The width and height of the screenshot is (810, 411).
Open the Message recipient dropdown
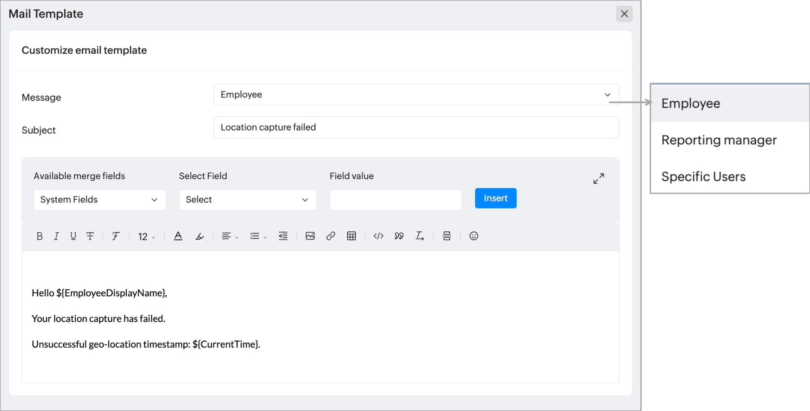(416, 95)
